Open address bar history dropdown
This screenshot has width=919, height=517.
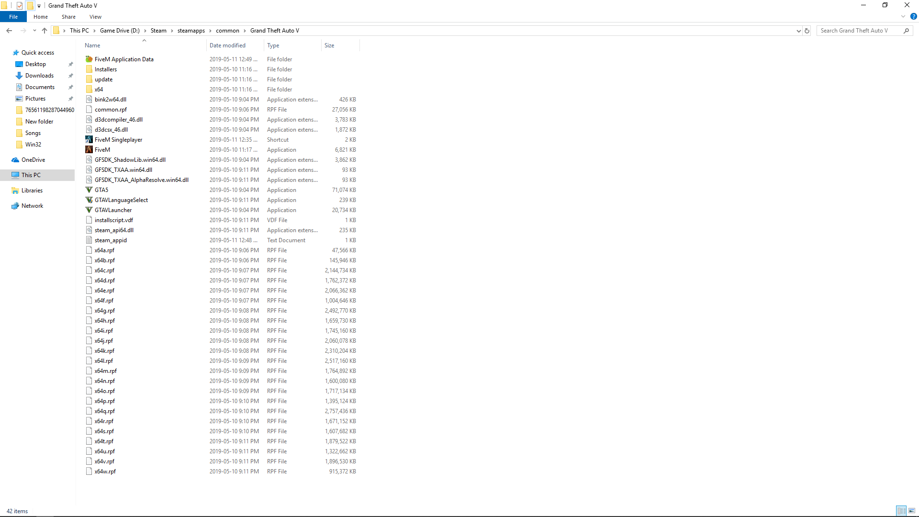[798, 31]
